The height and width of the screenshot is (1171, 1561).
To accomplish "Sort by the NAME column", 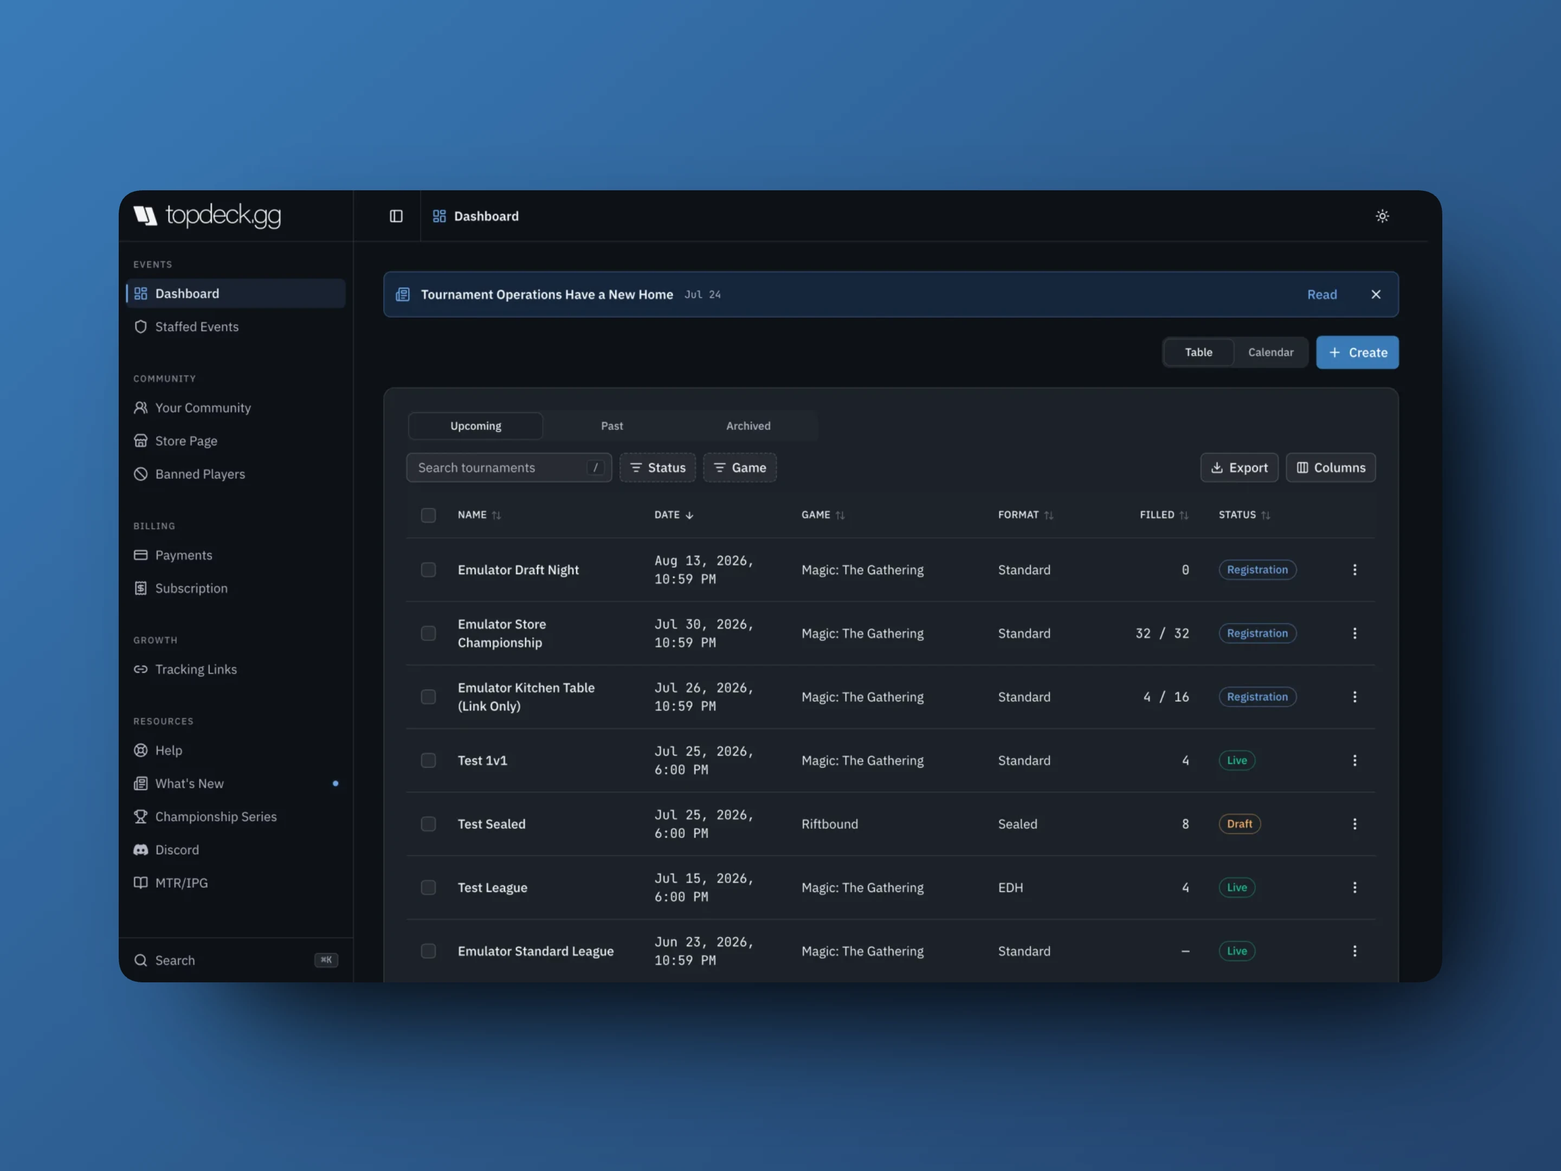I will (479, 515).
